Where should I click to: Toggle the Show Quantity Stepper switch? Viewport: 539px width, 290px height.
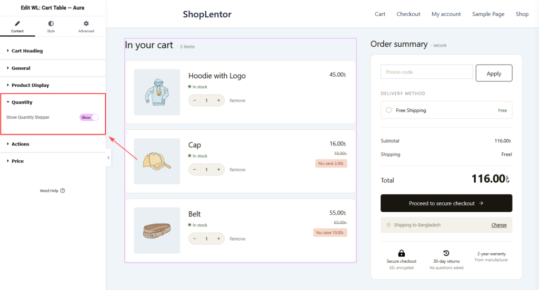coord(89,117)
